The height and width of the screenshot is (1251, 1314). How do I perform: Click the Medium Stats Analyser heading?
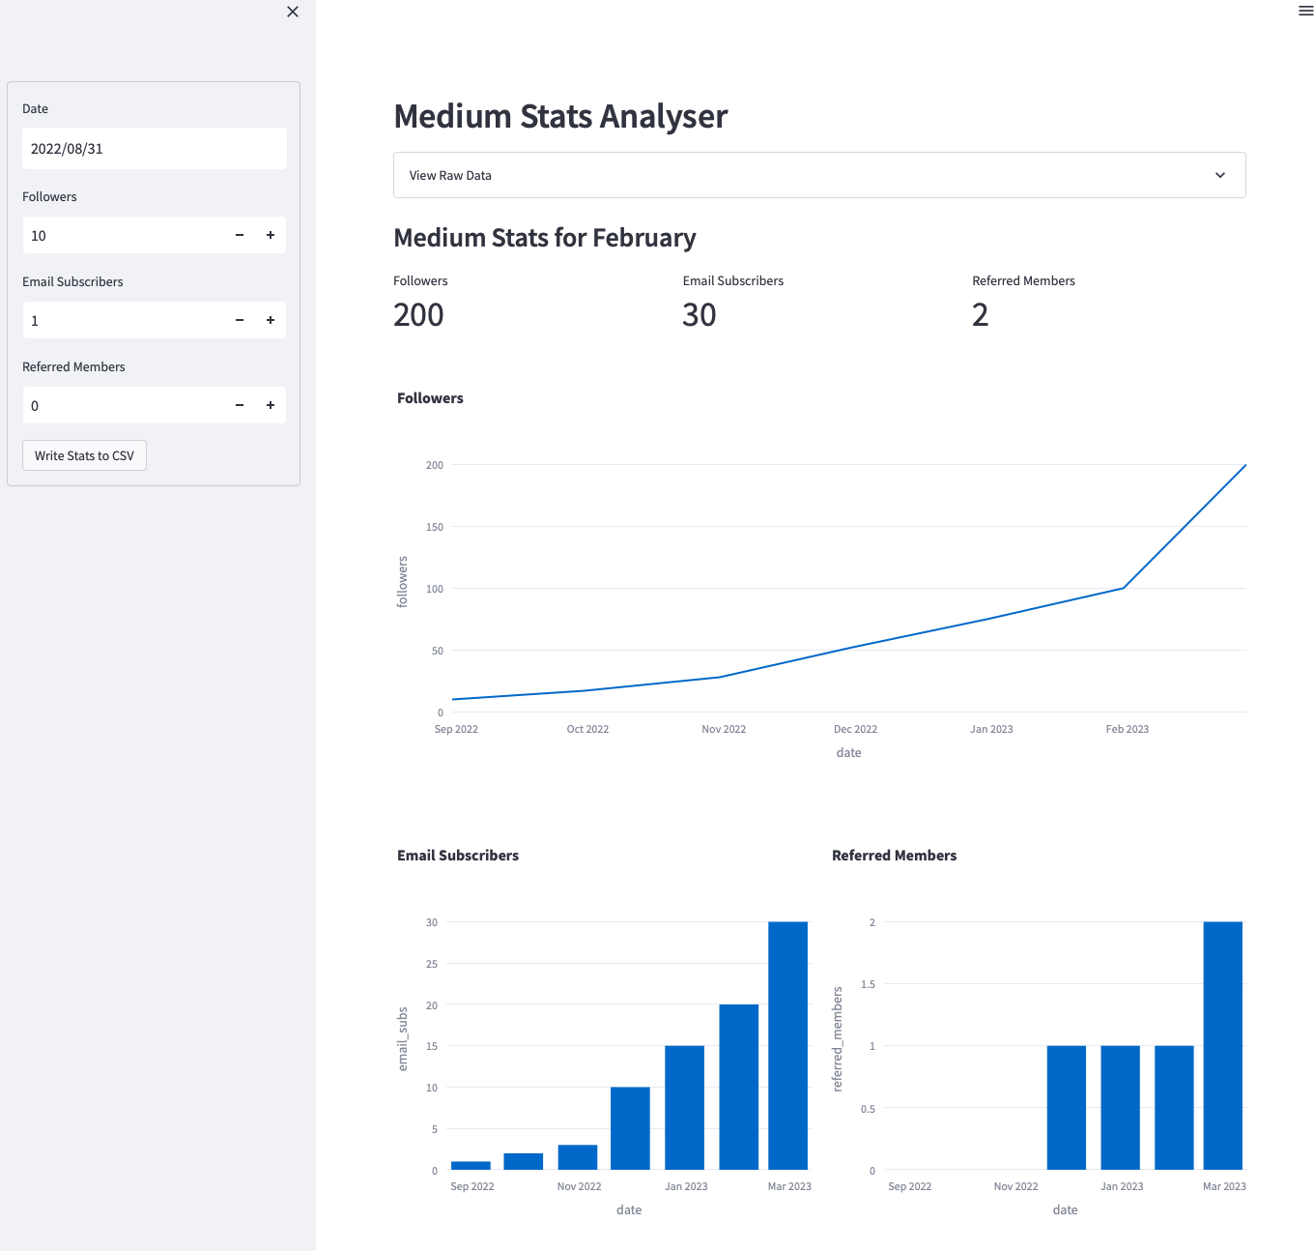point(560,116)
